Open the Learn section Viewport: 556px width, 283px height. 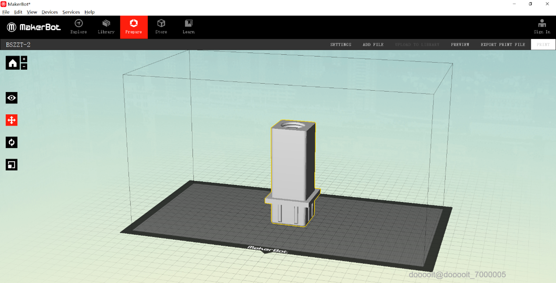[189, 27]
